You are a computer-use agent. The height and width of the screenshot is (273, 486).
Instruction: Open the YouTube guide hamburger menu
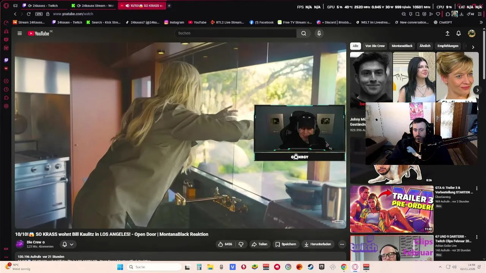tap(19, 33)
